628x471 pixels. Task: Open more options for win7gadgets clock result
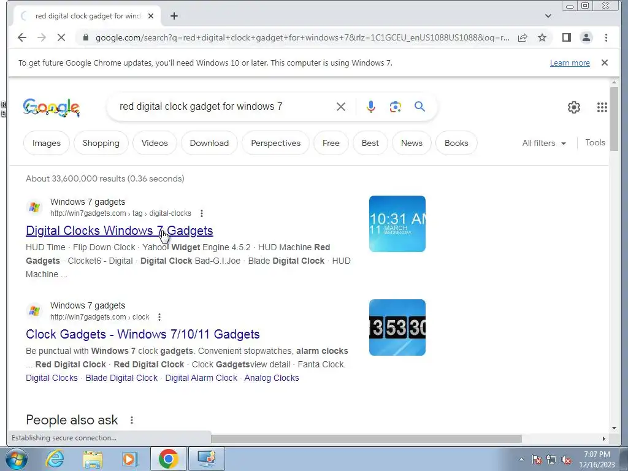pyautogui.click(x=159, y=317)
